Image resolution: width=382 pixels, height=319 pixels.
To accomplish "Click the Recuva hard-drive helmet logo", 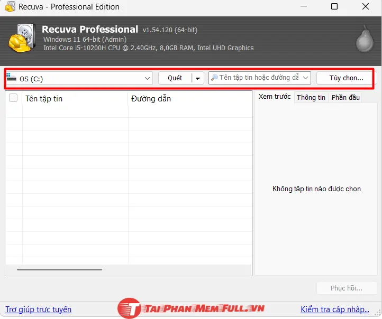I will (x=22, y=38).
